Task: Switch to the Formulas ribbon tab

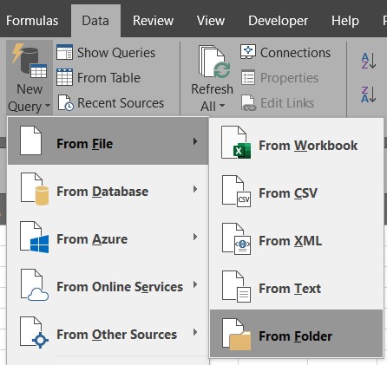Action: click(x=32, y=21)
